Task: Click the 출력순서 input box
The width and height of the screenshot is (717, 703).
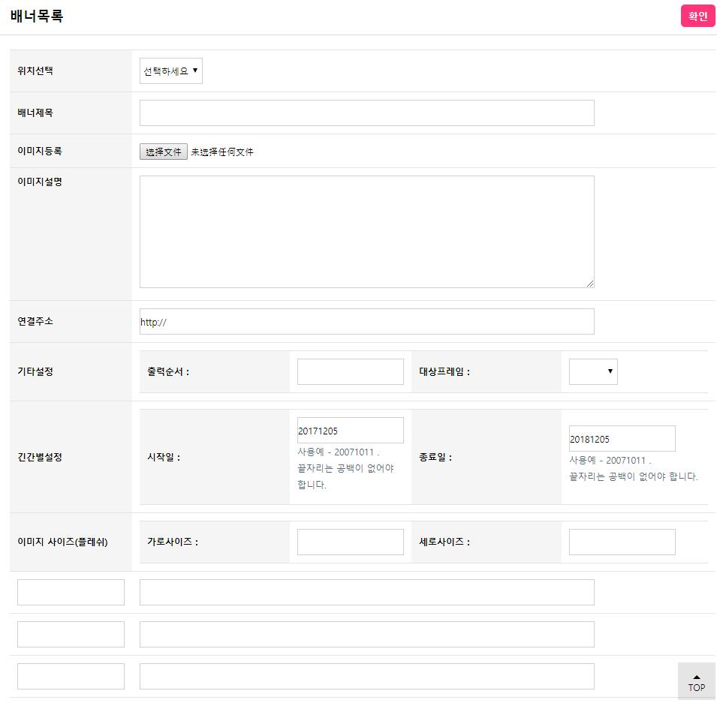Action: click(x=350, y=371)
